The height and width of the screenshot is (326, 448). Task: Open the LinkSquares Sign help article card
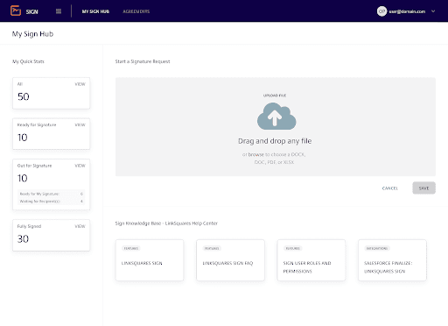pyautogui.click(x=150, y=260)
